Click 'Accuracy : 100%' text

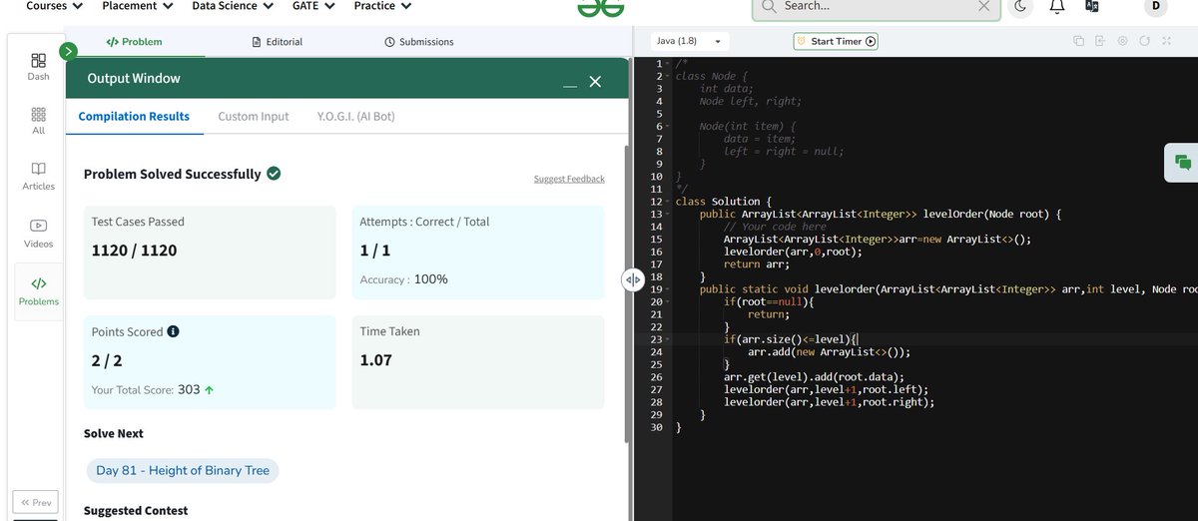pyautogui.click(x=403, y=279)
